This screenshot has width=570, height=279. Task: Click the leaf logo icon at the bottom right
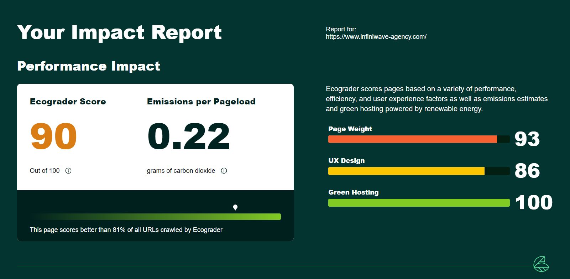[x=541, y=264]
